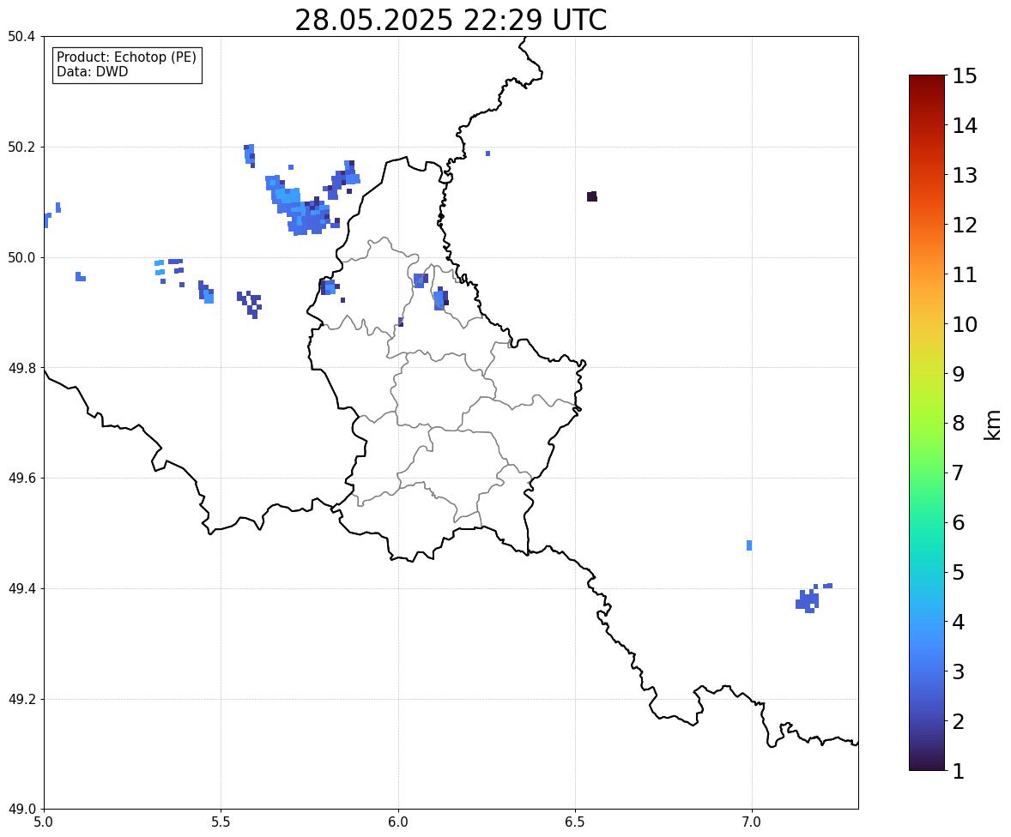The width and height of the screenshot is (1011, 837).
Task: Click the colorbar label '11'
Action: click(965, 274)
